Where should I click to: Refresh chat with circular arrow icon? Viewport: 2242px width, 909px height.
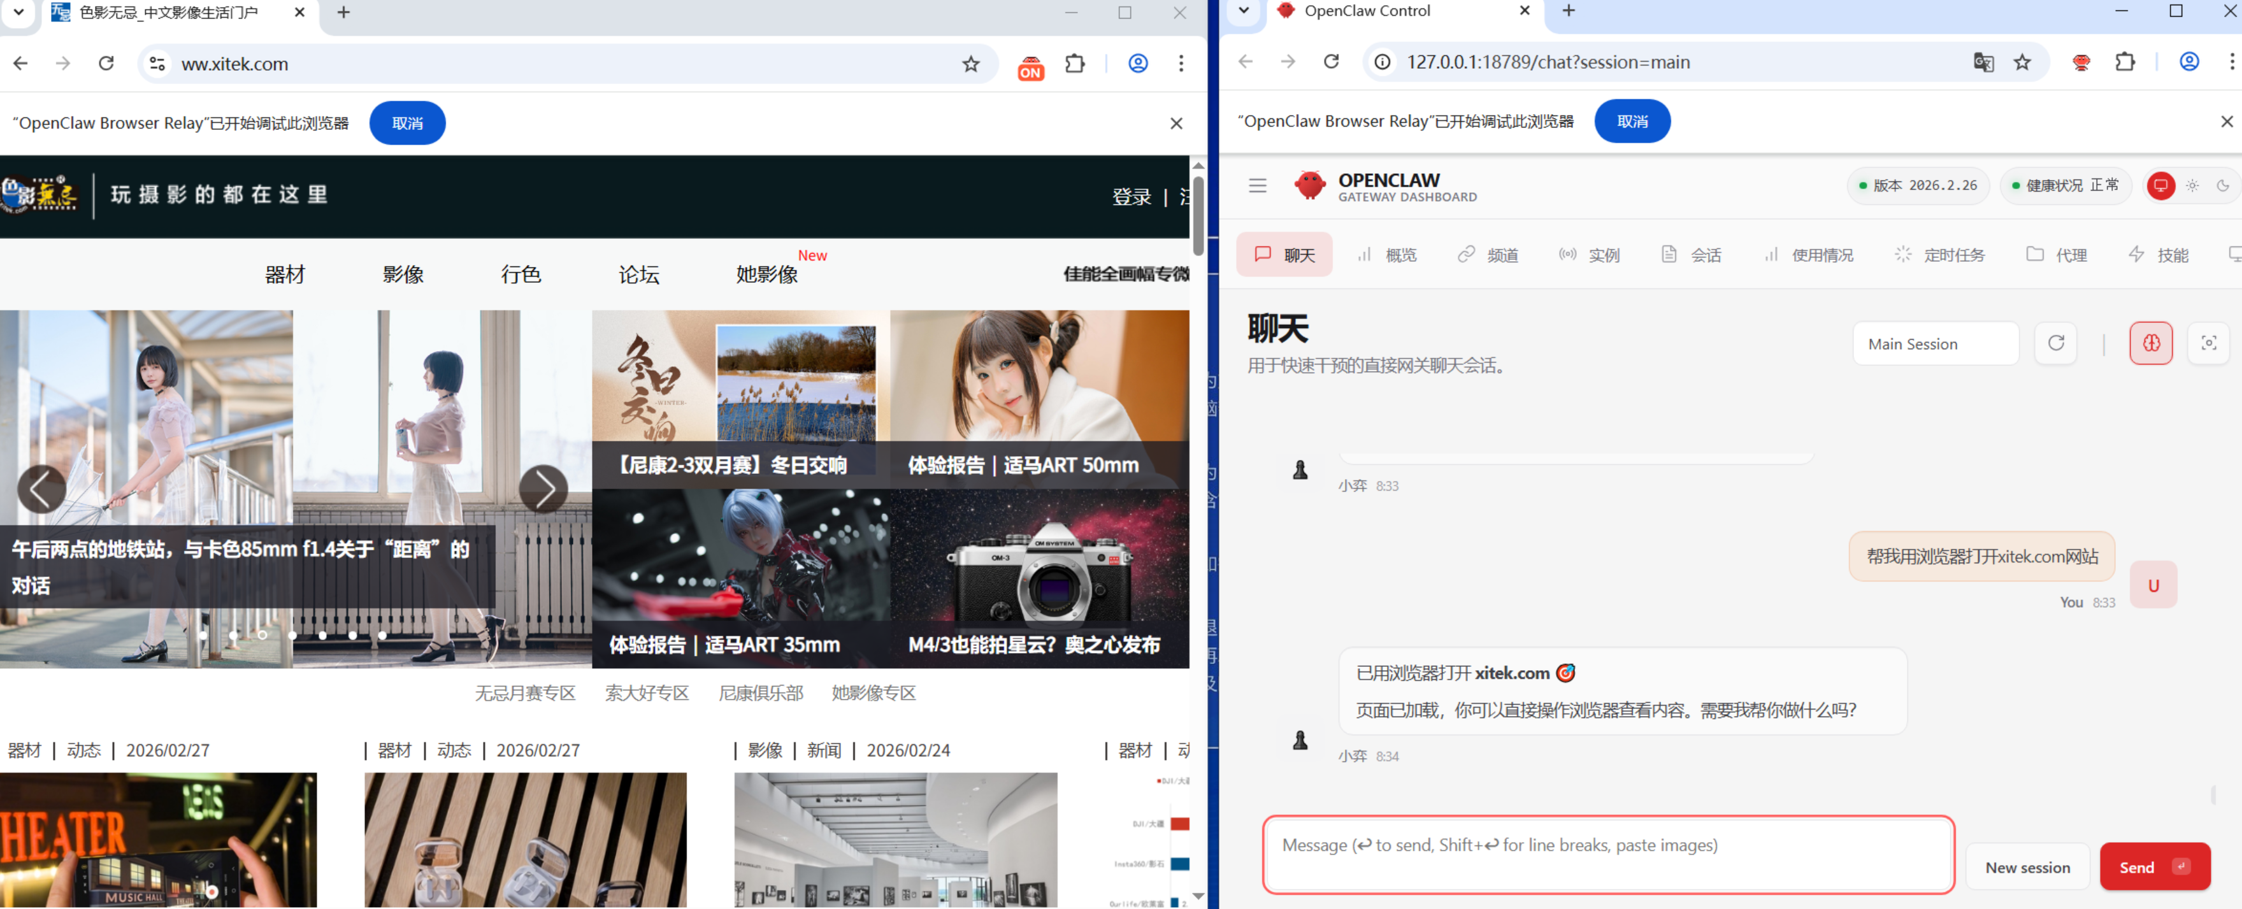click(x=2056, y=343)
